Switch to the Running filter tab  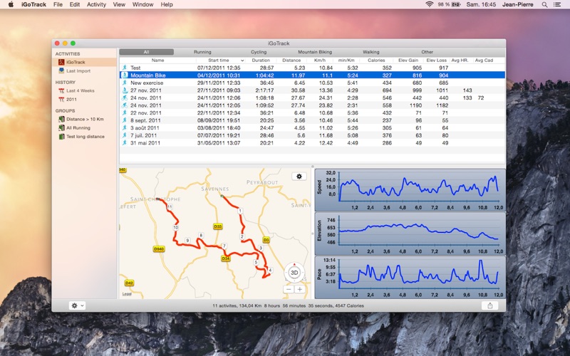pos(202,52)
